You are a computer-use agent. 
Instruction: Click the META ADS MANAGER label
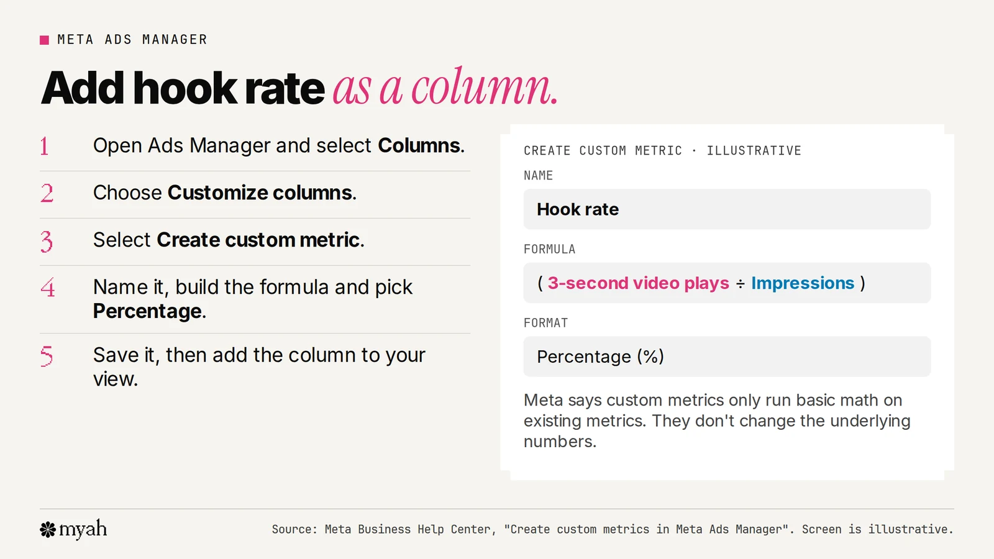[132, 40]
